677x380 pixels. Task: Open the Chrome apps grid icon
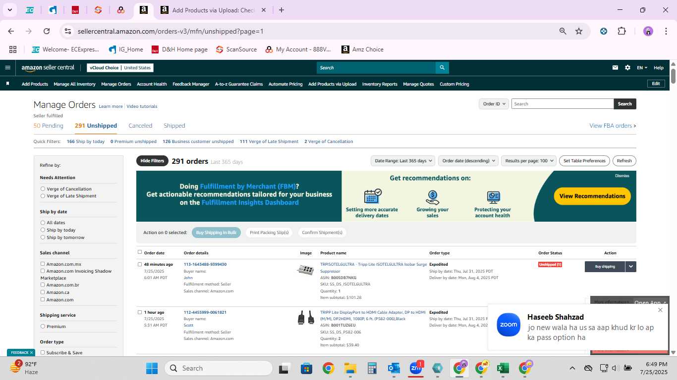[13, 49]
